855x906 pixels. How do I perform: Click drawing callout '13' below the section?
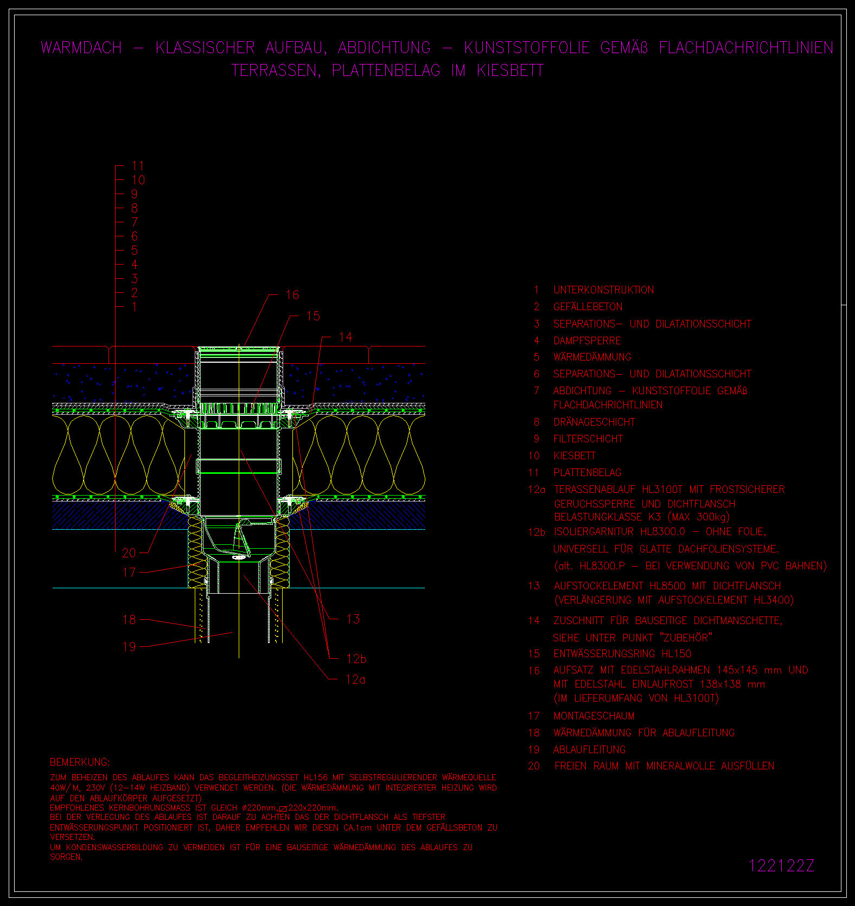tap(353, 619)
